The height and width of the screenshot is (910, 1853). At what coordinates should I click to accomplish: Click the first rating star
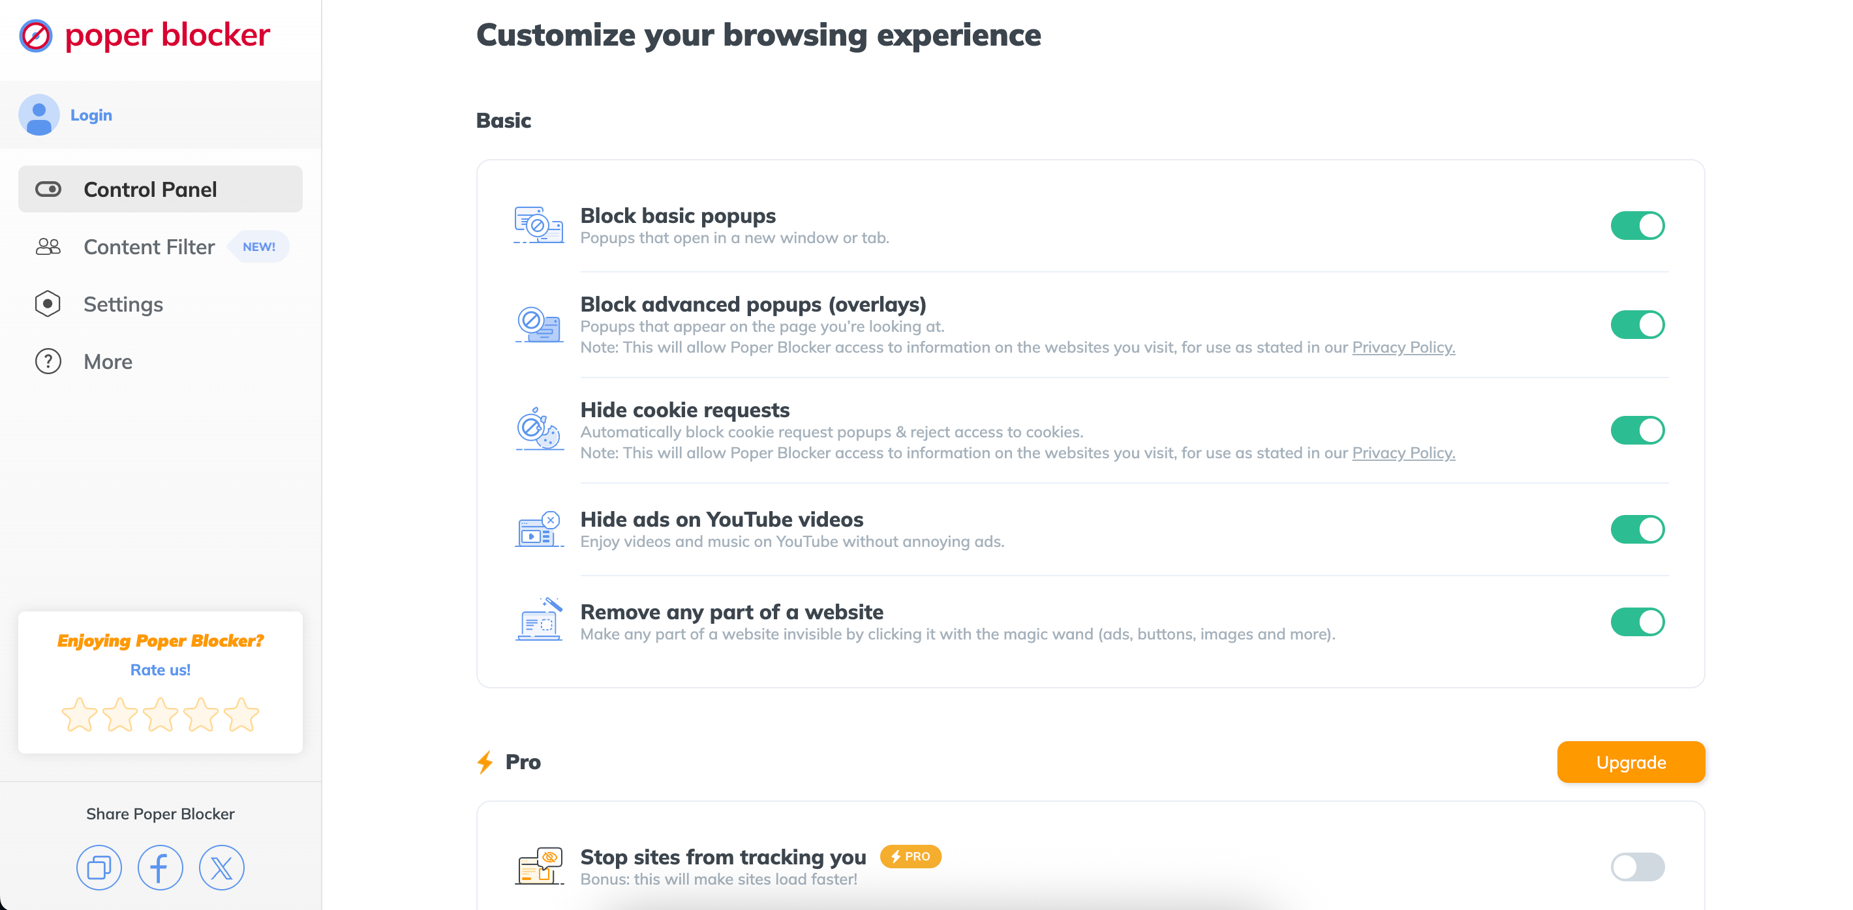click(x=79, y=715)
